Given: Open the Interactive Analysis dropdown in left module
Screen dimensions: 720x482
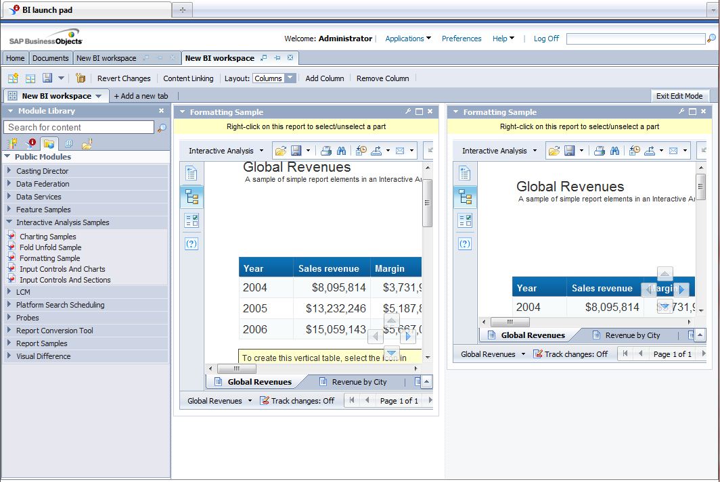Looking at the screenshot, I should (226, 151).
